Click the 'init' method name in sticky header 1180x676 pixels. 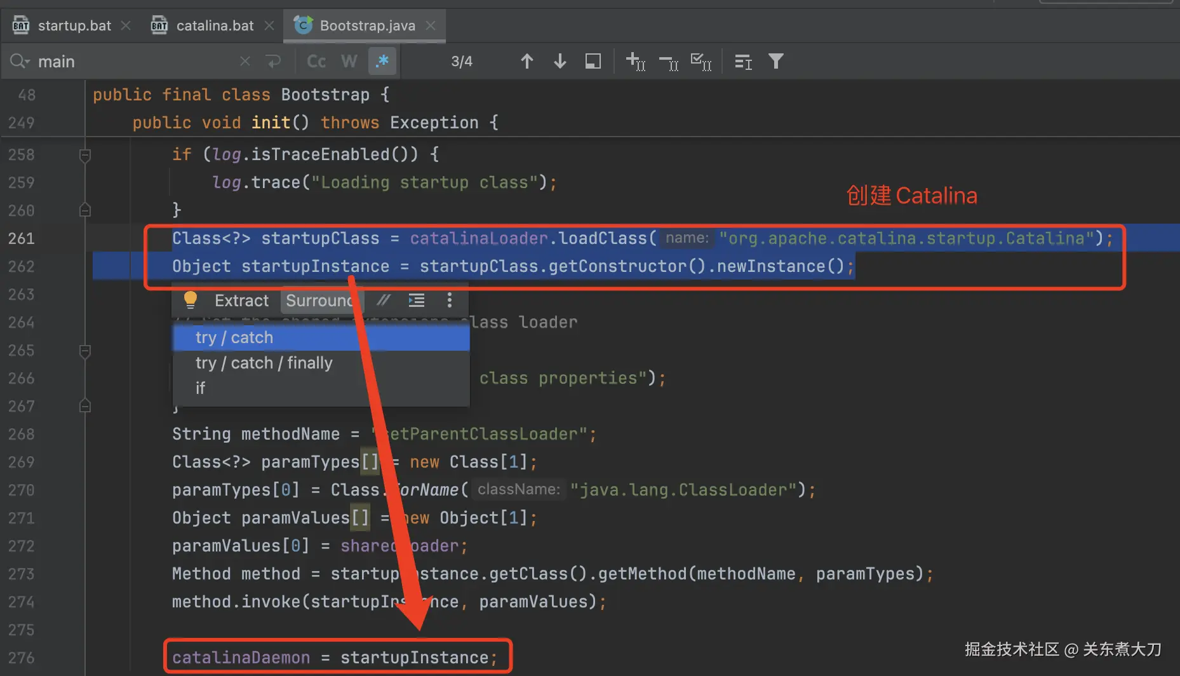tap(271, 123)
